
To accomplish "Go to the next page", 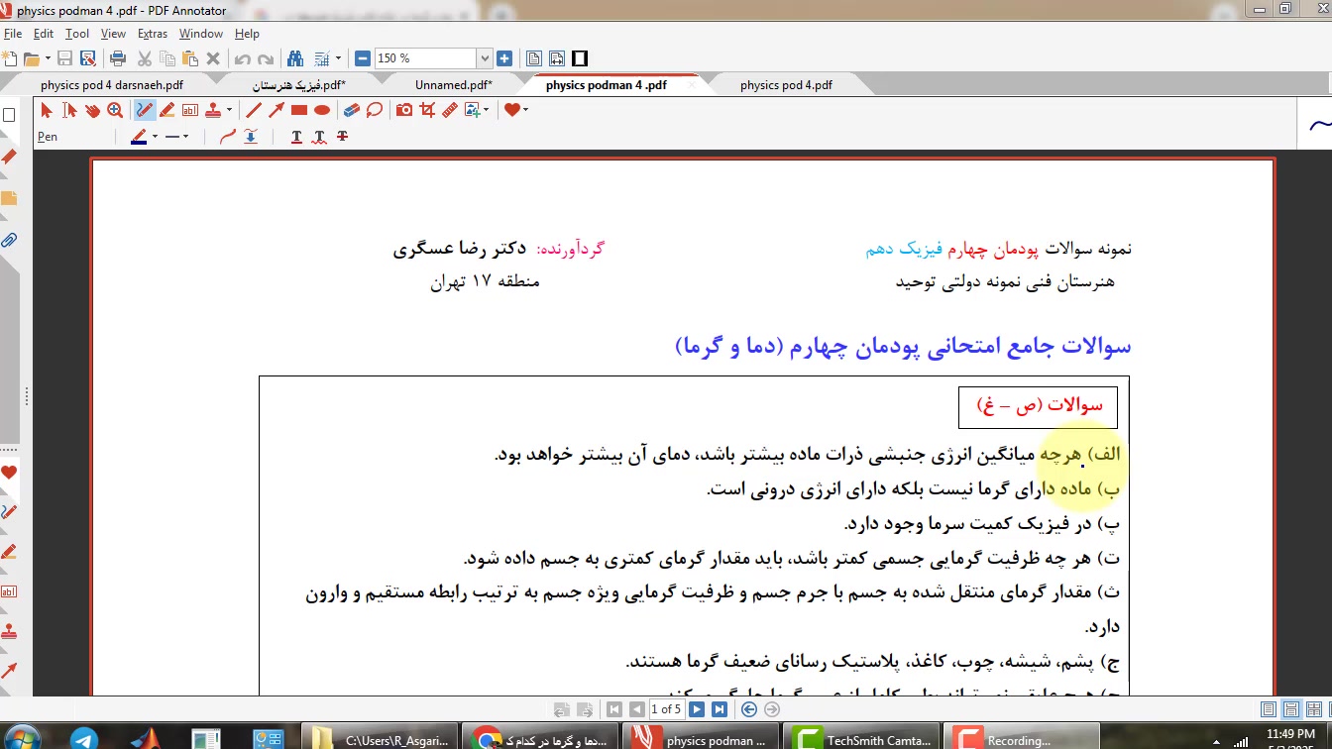I will (x=697, y=709).
